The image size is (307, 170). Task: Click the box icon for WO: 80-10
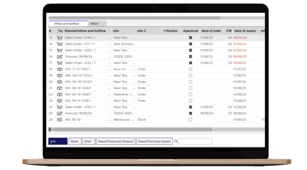click(x=60, y=120)
